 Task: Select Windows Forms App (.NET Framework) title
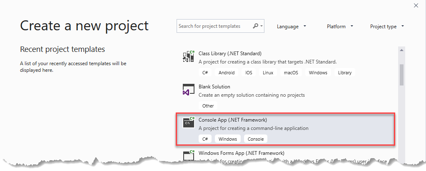coord(241,153)
